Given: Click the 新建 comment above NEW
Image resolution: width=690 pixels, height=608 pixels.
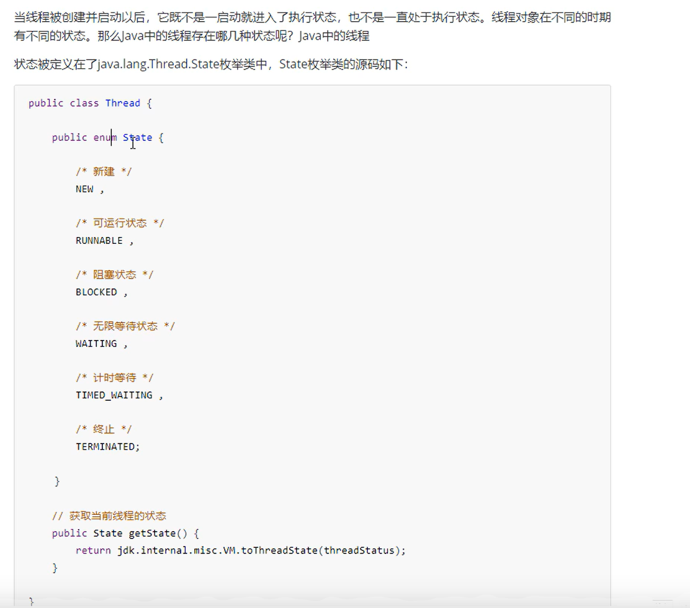Looking at the screenshot, I should [x=102, y=171].
